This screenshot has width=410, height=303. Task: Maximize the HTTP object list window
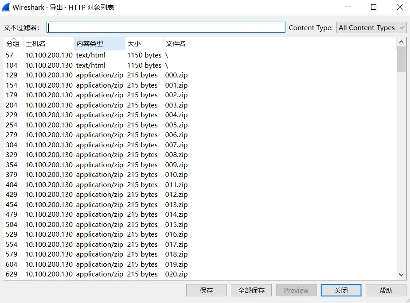(374, 7)
